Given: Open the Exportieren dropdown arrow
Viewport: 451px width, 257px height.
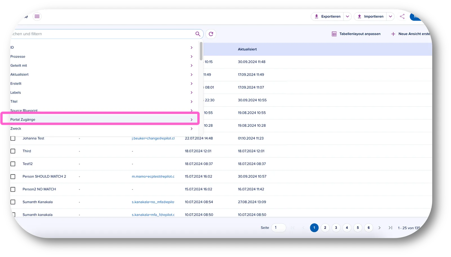Looking at the screenshot, I should point(348,16).
